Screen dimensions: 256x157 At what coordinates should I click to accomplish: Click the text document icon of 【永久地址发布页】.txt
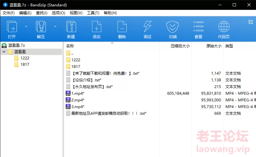coord(68,86)
